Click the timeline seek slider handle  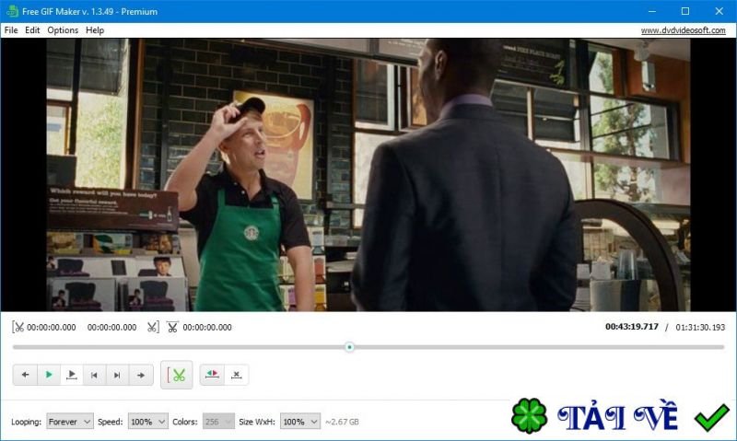tap(349, 347)
